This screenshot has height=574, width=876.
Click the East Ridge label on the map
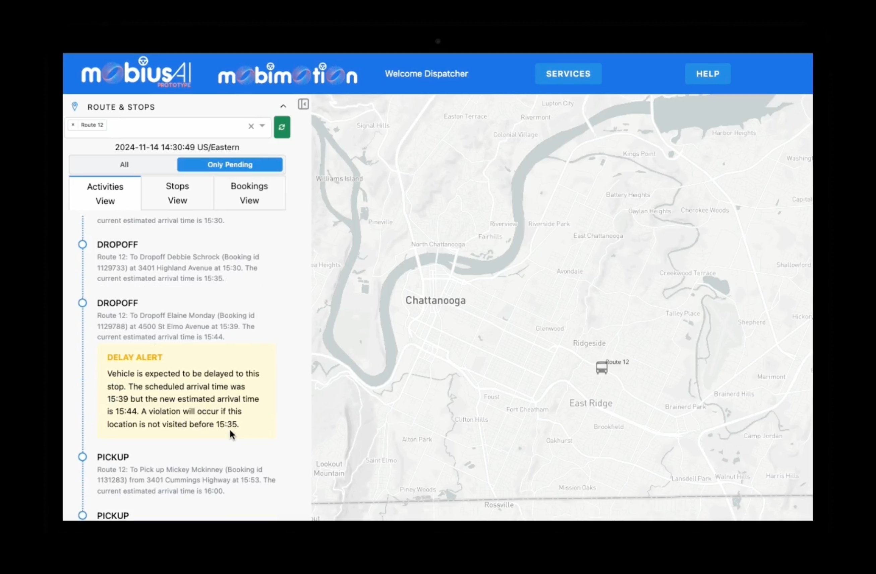click(x=591, y=404)
